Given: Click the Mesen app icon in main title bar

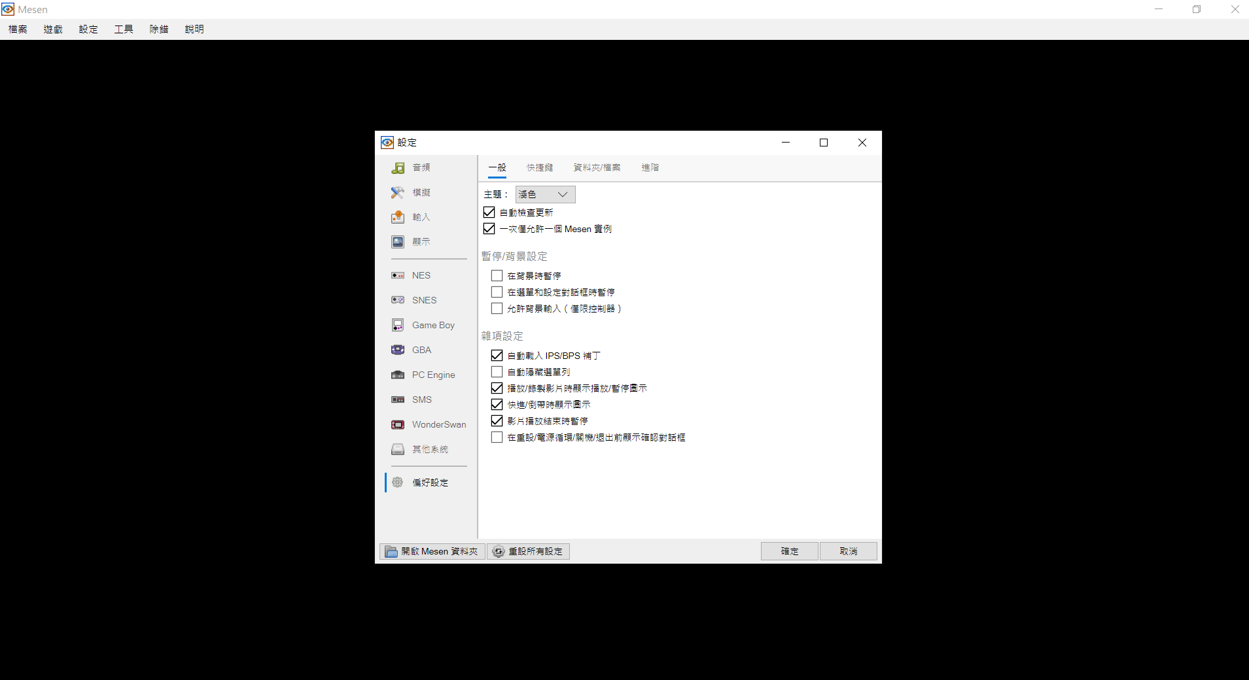Looking at the screenshot, I should point(8,9).
